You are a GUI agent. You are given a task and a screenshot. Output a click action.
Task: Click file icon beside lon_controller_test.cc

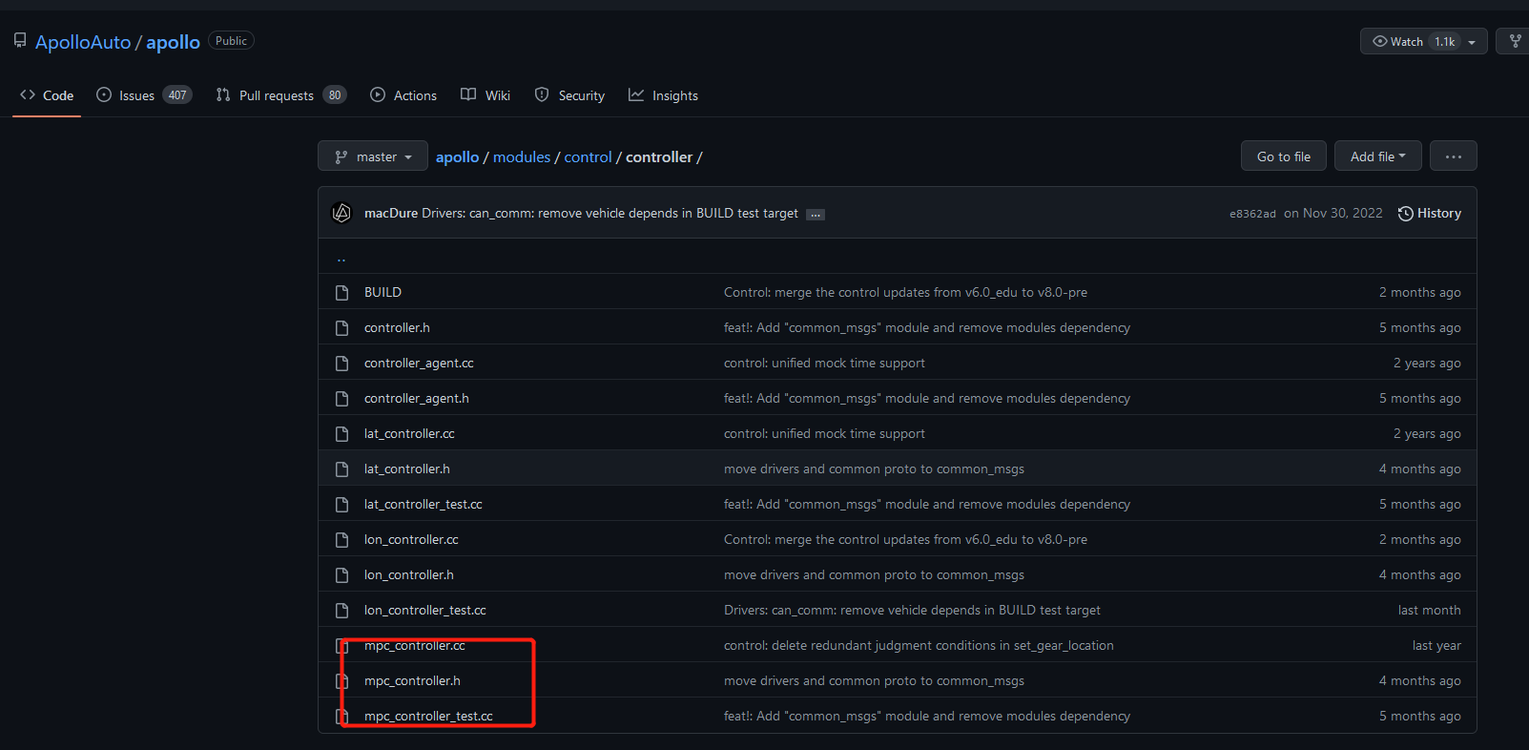341,610
